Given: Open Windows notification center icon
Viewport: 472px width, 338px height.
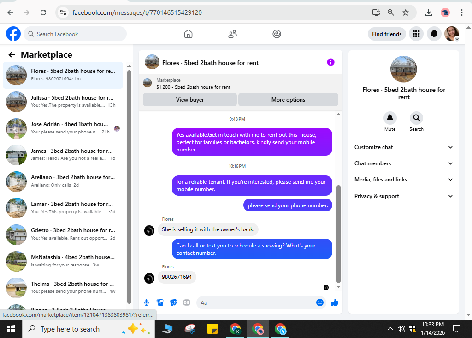Looking at the screenshot, I should [456, 329].
